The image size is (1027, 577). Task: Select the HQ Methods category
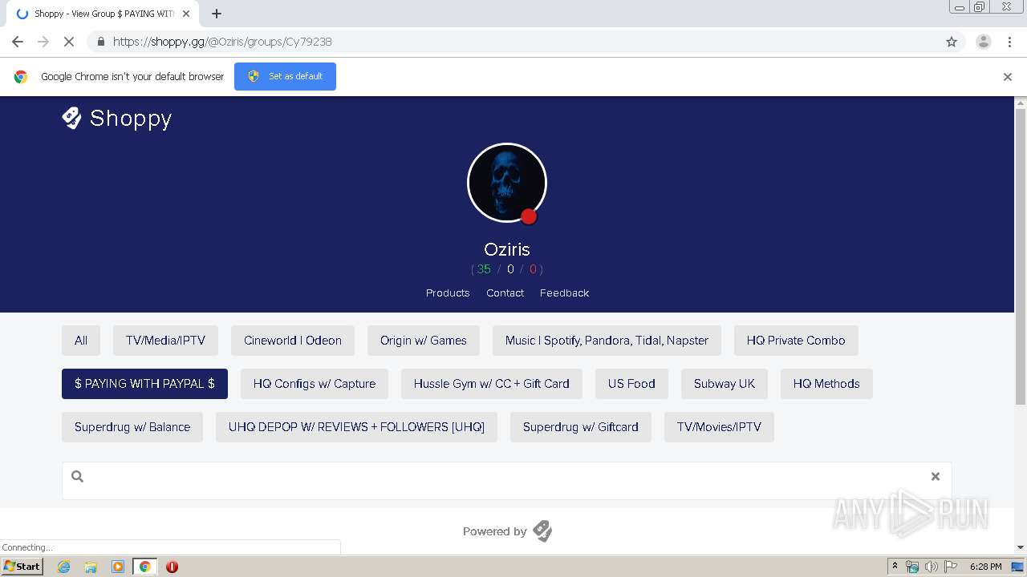[x=826, y=384]
